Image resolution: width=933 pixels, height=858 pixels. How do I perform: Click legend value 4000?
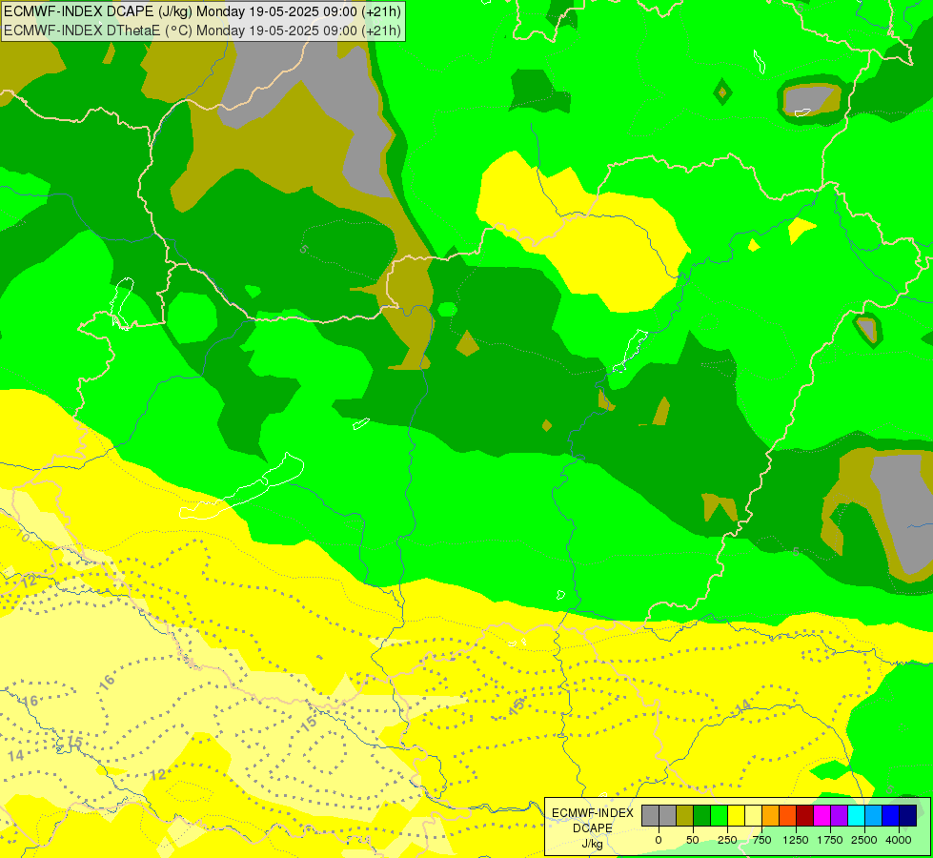click(x=899, y=840)
